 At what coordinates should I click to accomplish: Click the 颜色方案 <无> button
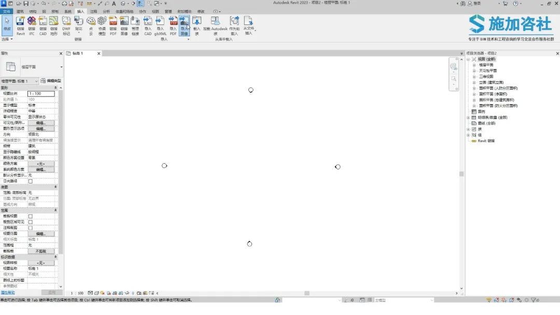click(x=41, y=164)
